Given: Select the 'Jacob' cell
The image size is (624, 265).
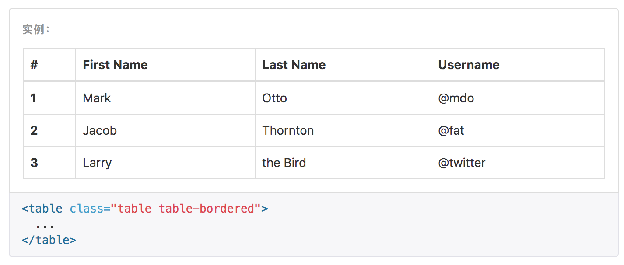Looking at the screenshot, I should pyautogui.click(x=165, y=130).
